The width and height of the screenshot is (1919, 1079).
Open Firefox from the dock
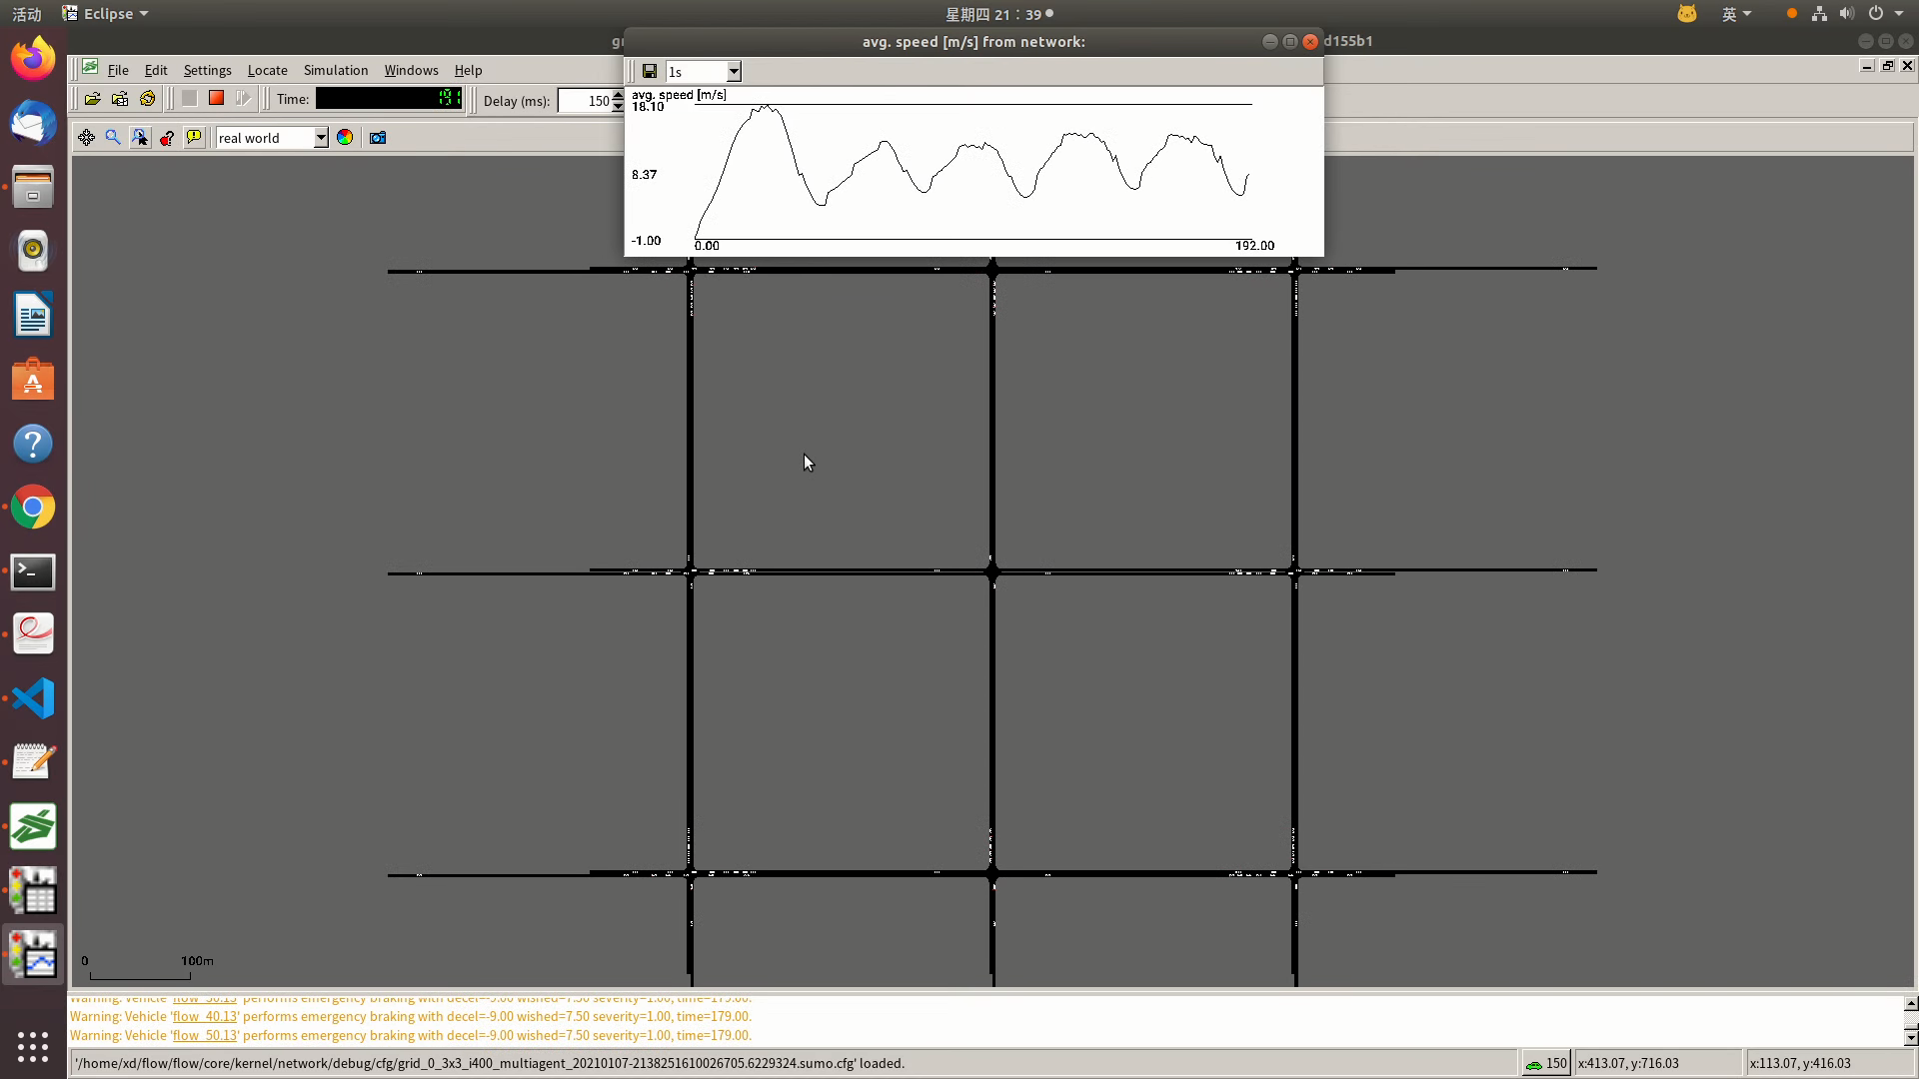point(33,59)
